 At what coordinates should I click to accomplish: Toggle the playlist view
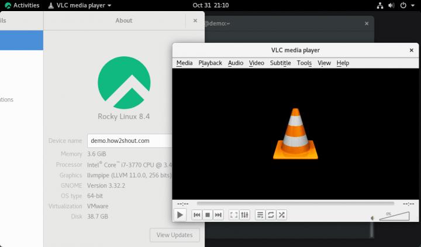260,215
